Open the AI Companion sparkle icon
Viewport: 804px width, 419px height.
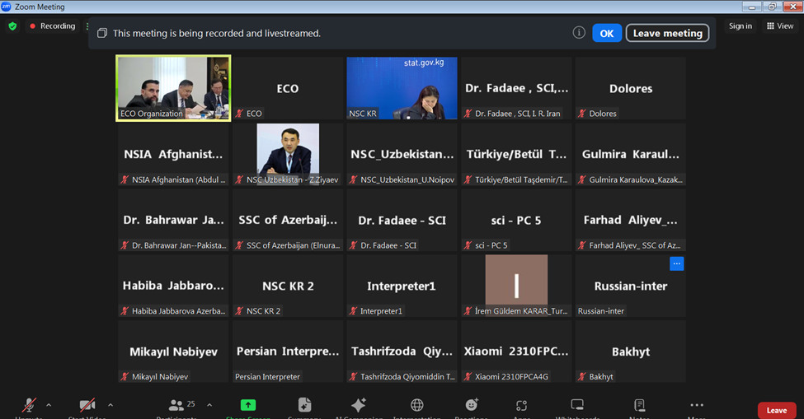click(359, 405)
